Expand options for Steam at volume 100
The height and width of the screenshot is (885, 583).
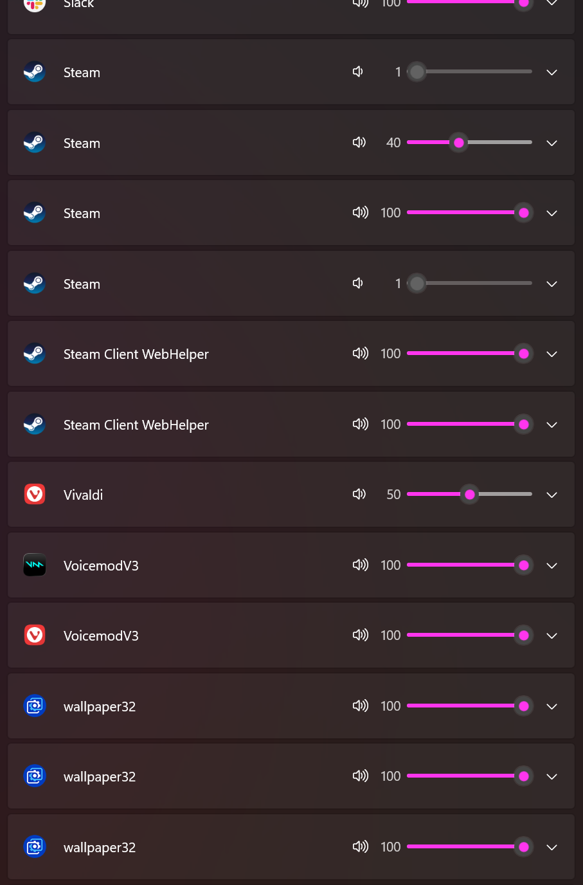pyautogui.click(x=552, y=213)
